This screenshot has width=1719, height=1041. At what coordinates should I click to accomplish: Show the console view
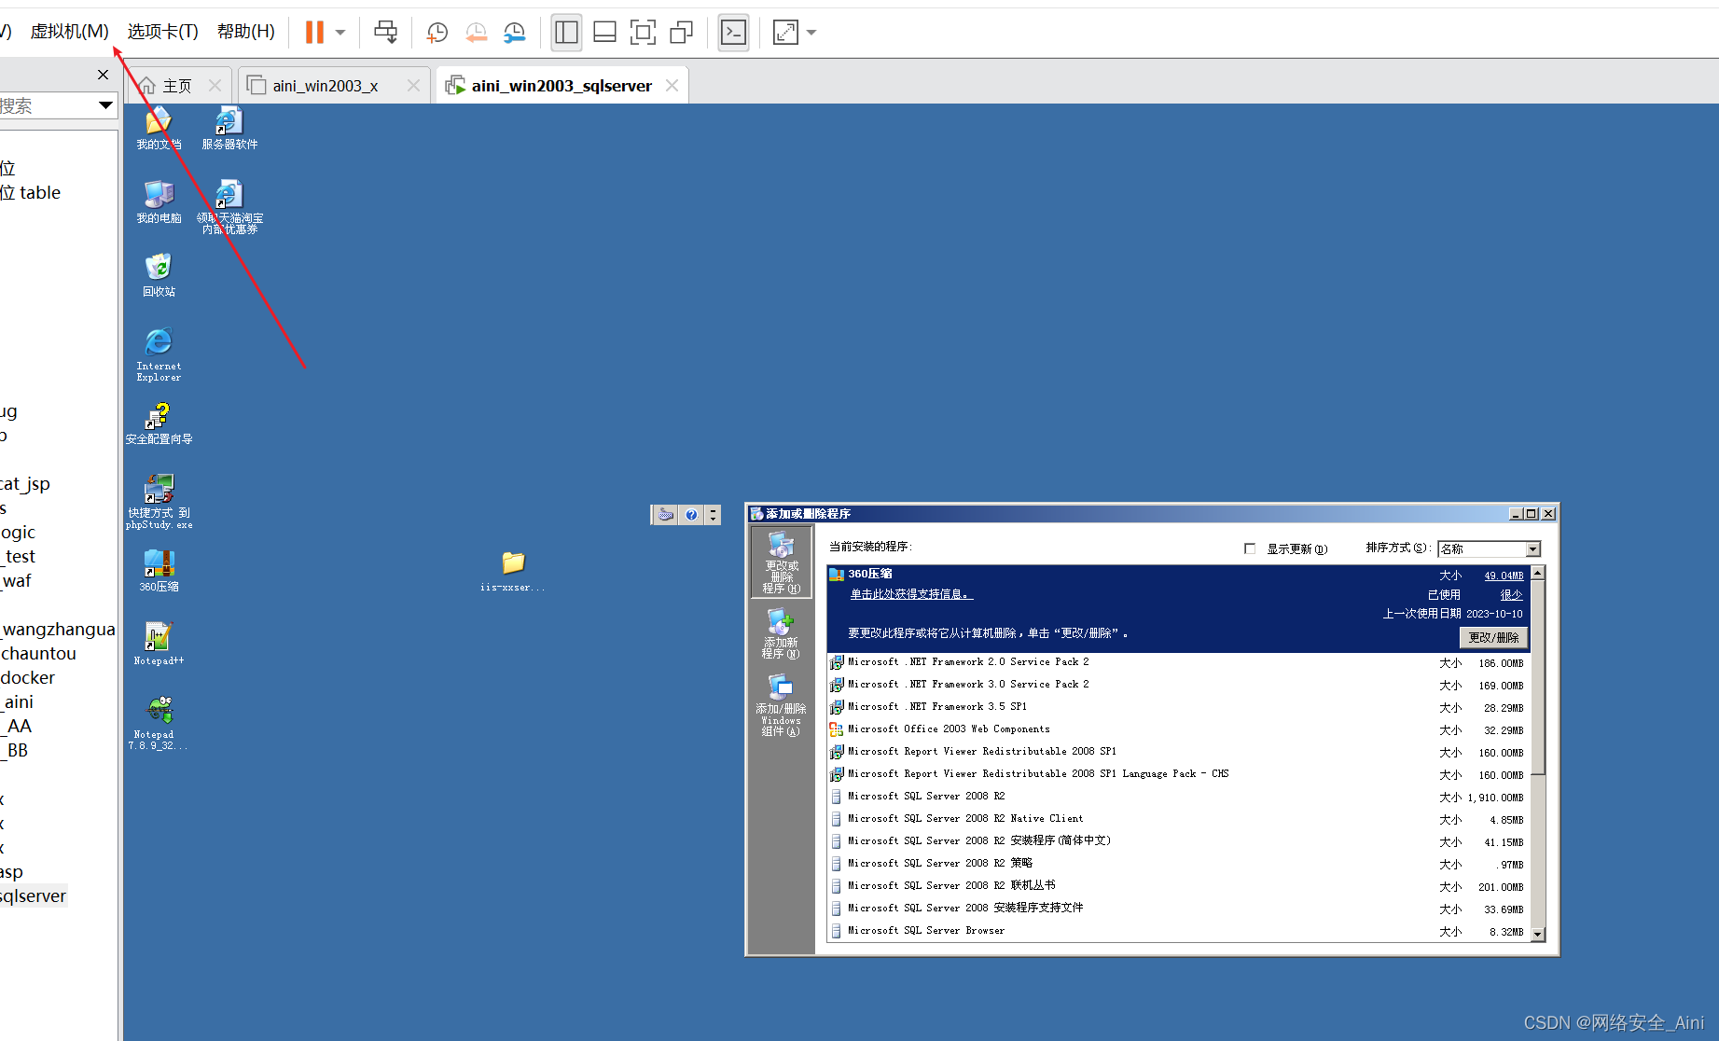(x=734, y=33)
